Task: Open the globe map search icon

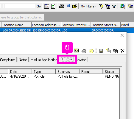Action: (x=122, y=6)
